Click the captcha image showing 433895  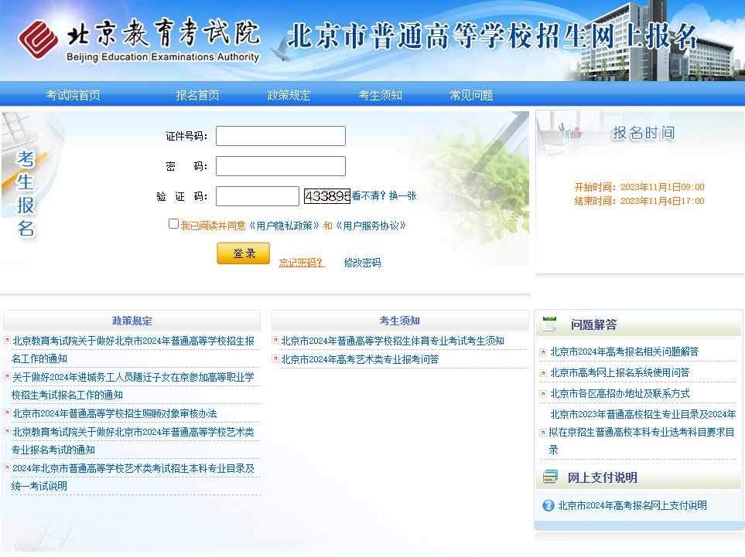click(x=327, y=196)
